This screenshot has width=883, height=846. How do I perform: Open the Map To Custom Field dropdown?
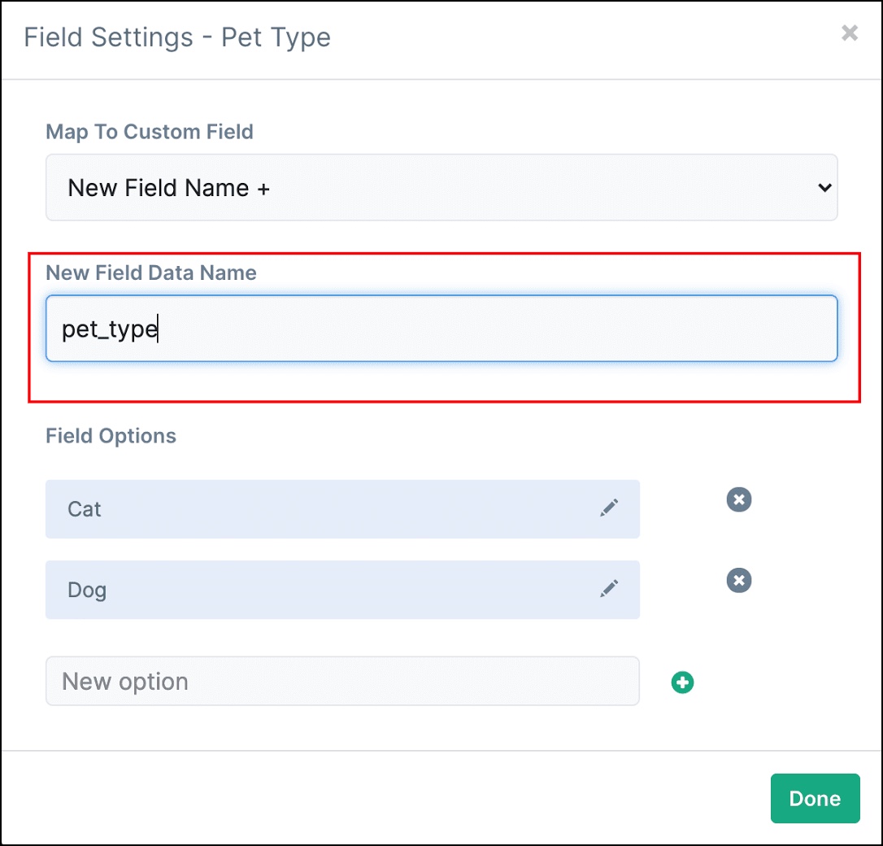tap(441, 188)
